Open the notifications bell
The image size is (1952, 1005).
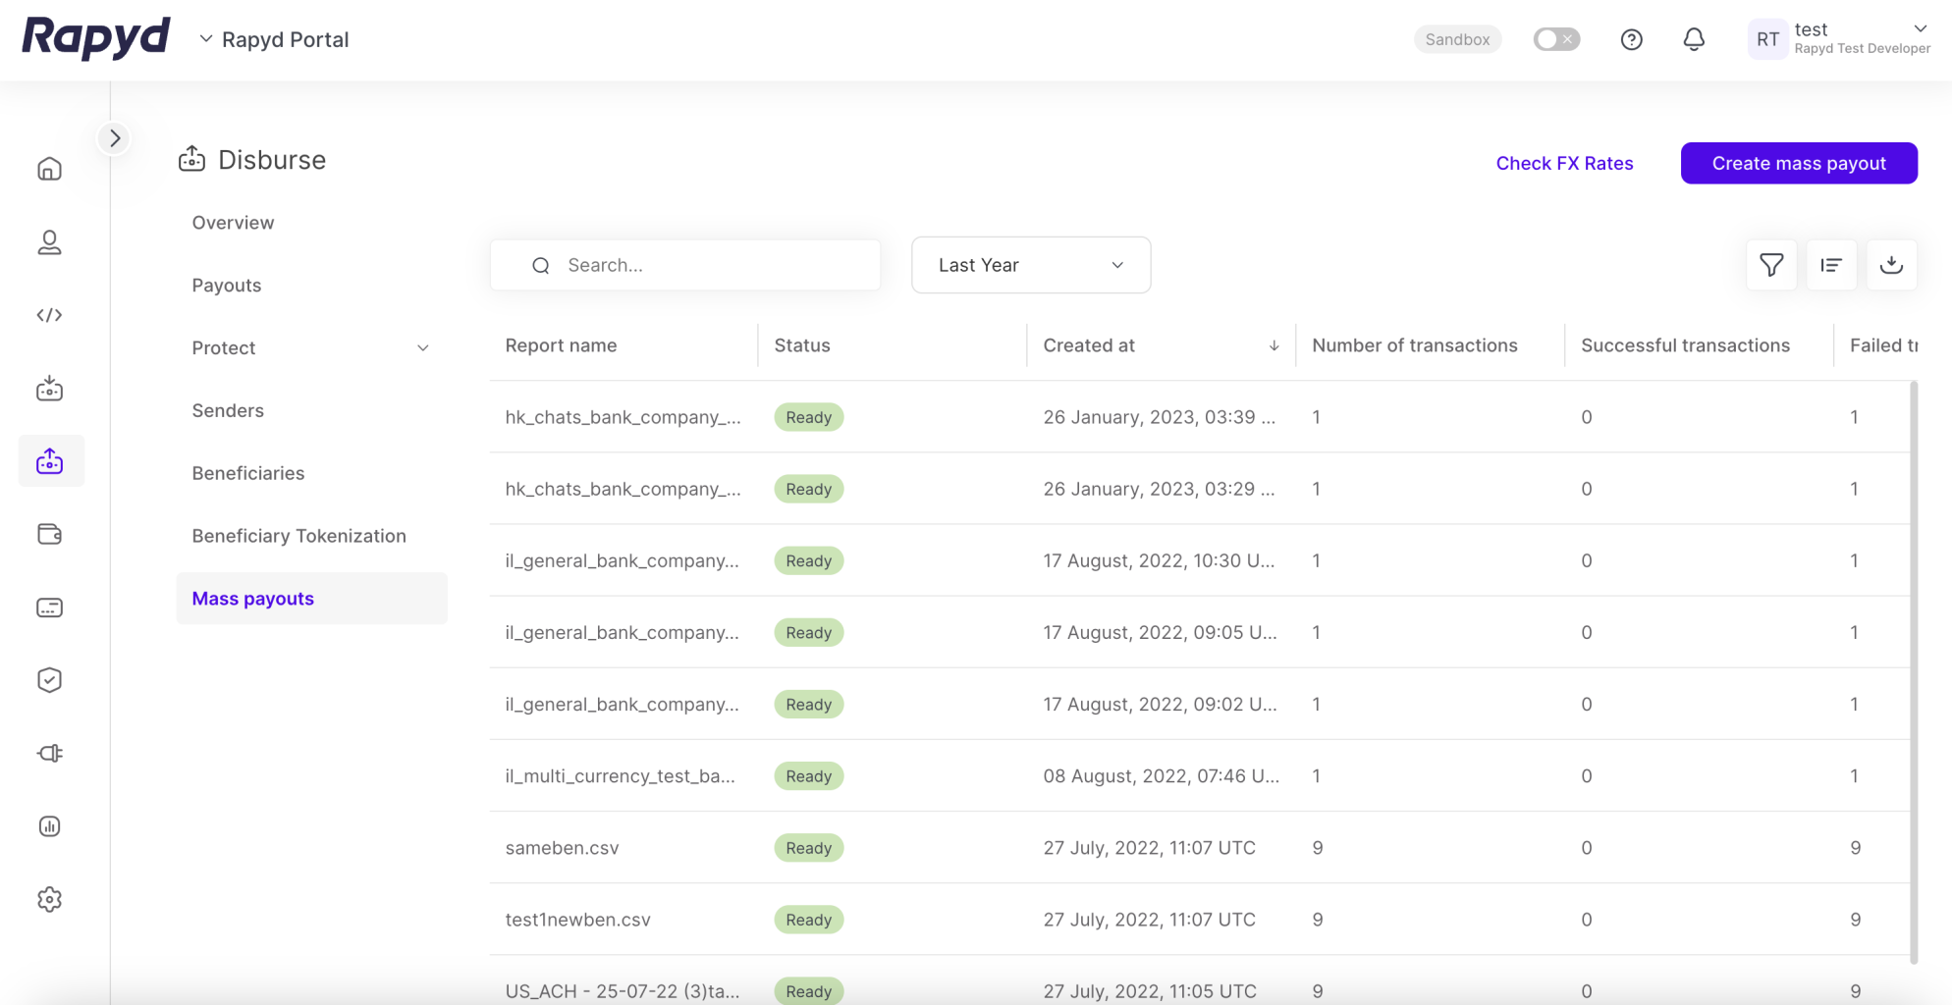coord(1694,39)
